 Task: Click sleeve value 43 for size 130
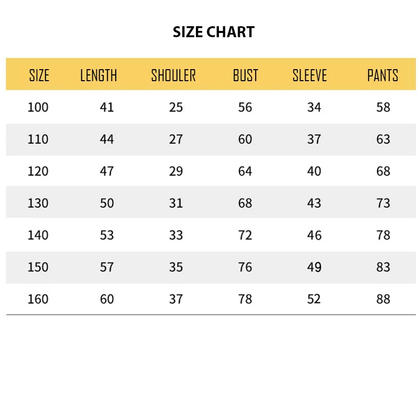pos(314,203)
